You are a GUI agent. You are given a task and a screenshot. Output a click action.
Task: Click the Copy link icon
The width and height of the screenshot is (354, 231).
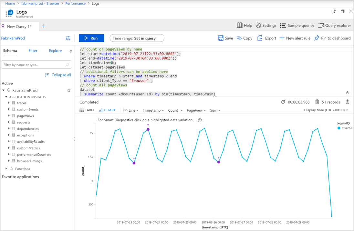click(x=239, y=38)
